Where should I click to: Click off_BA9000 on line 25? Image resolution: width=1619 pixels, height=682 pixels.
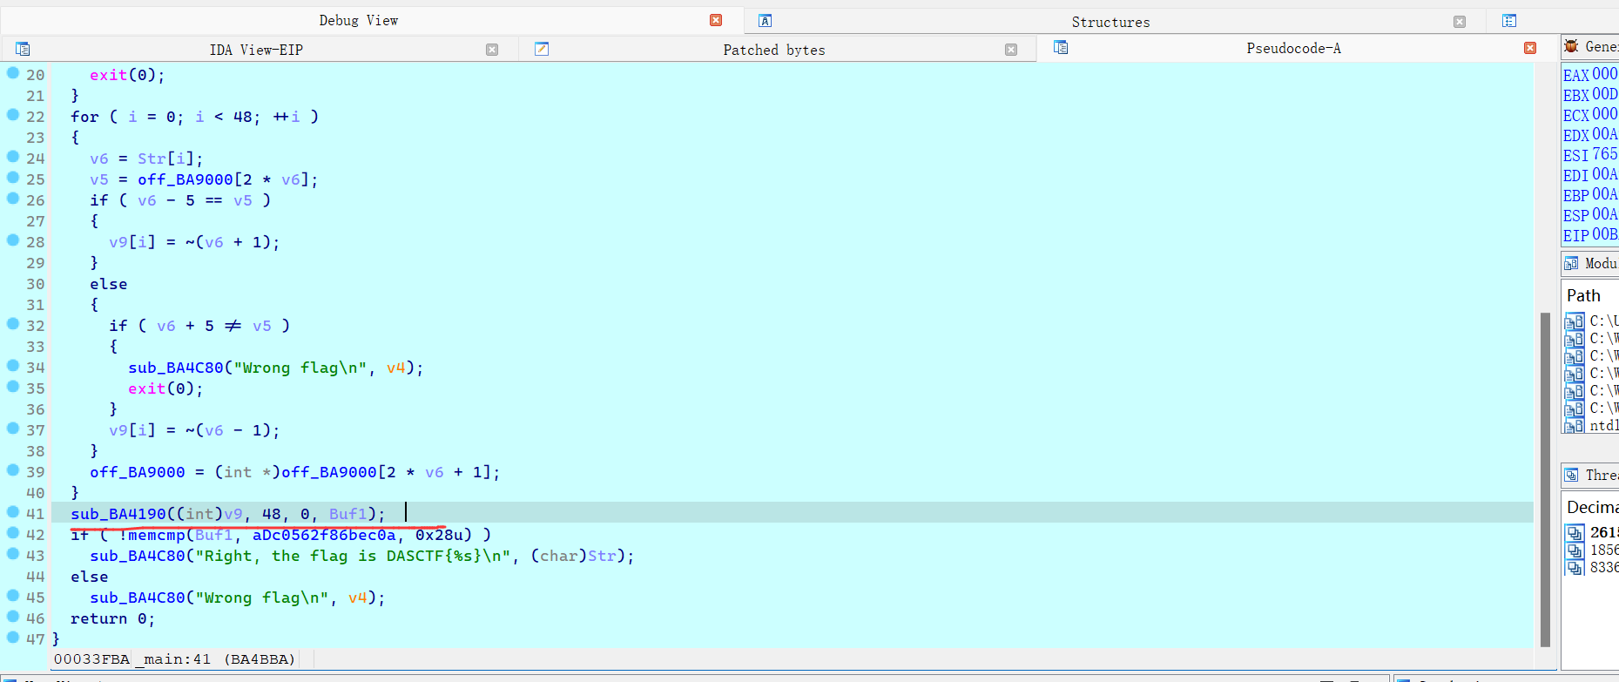tap(186, 179)
